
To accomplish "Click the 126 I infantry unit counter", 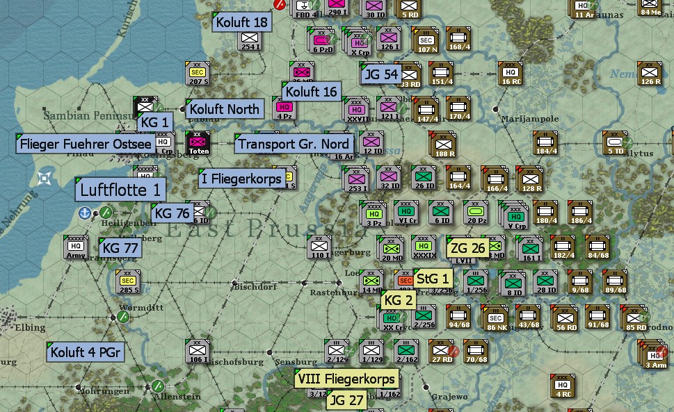I will click(389, 40).
